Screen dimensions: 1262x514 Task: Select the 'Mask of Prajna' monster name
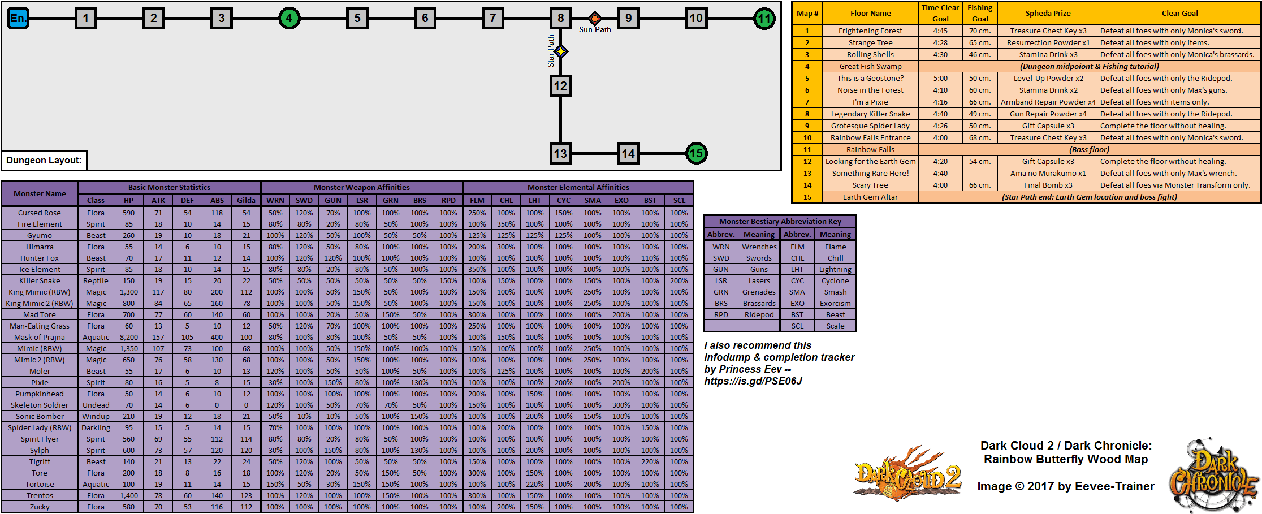pyautogui.click(x=40, y=338)
